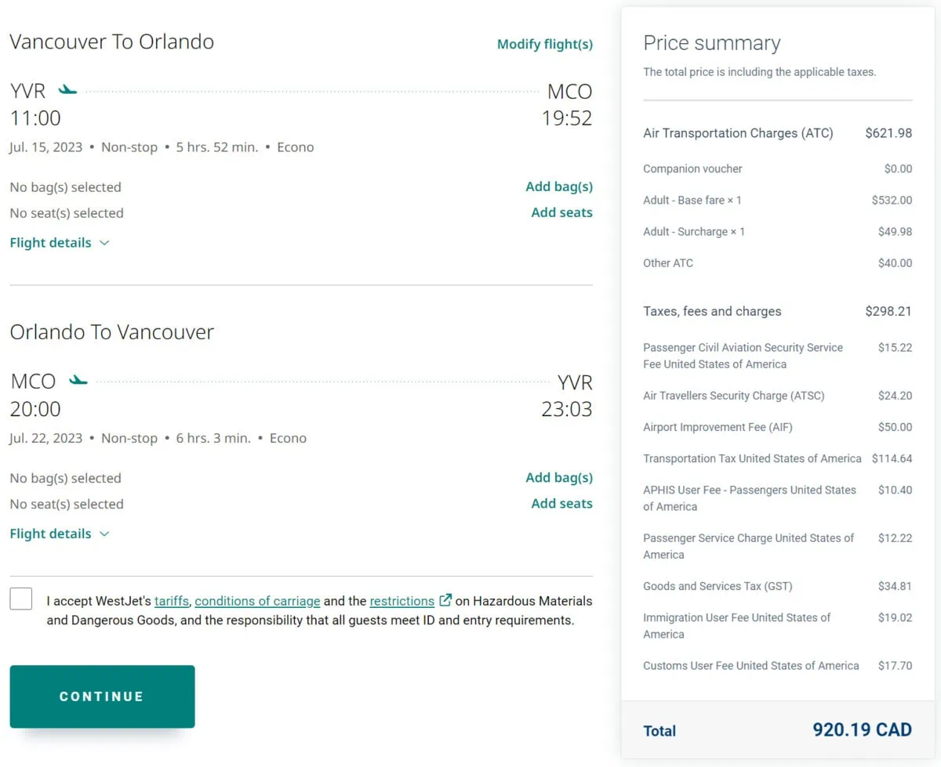941x767 pixels.
Task: Click Modify flight(s) link
Action: click(544, 44)
